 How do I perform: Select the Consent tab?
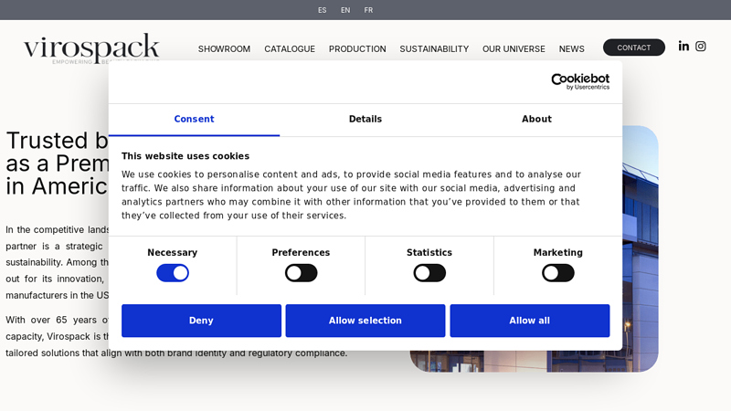194,120
